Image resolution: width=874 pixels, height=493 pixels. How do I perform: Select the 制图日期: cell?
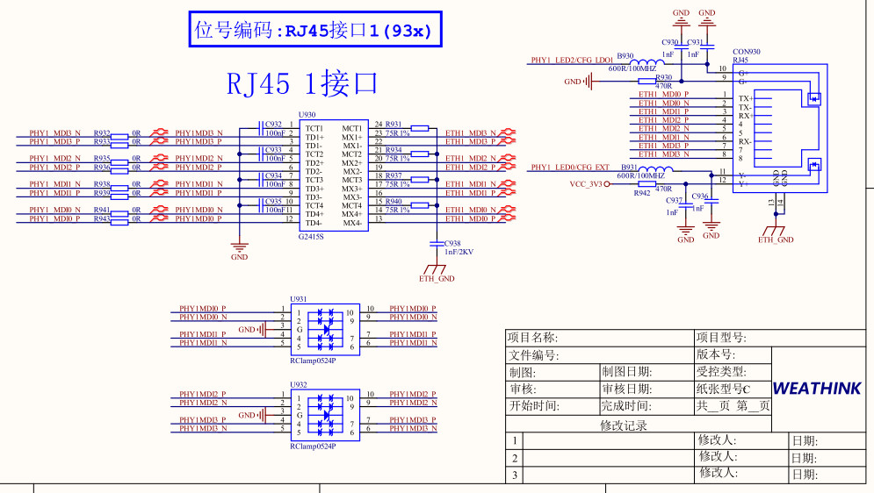pos(646,372)
